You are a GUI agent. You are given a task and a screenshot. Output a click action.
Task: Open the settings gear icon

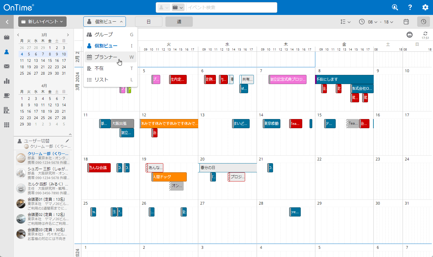click(x=425, y=7)
